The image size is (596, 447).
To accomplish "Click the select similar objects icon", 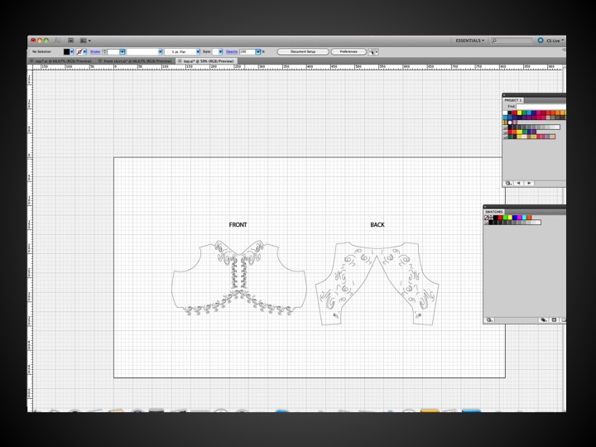I will 372,52.
